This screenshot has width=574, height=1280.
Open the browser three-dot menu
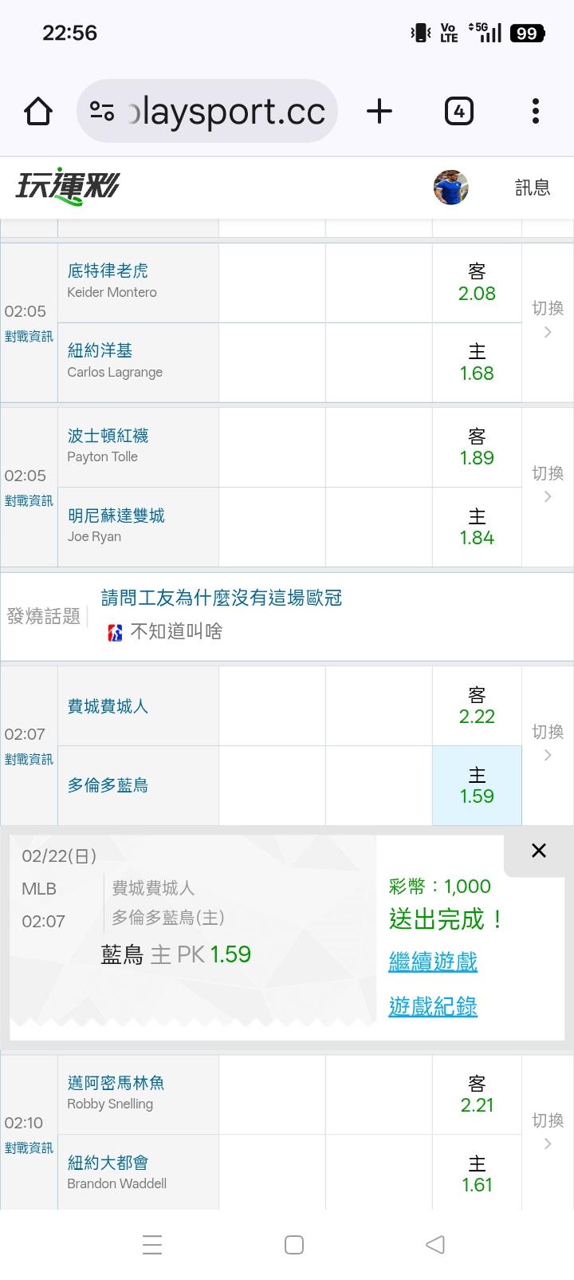536,111
